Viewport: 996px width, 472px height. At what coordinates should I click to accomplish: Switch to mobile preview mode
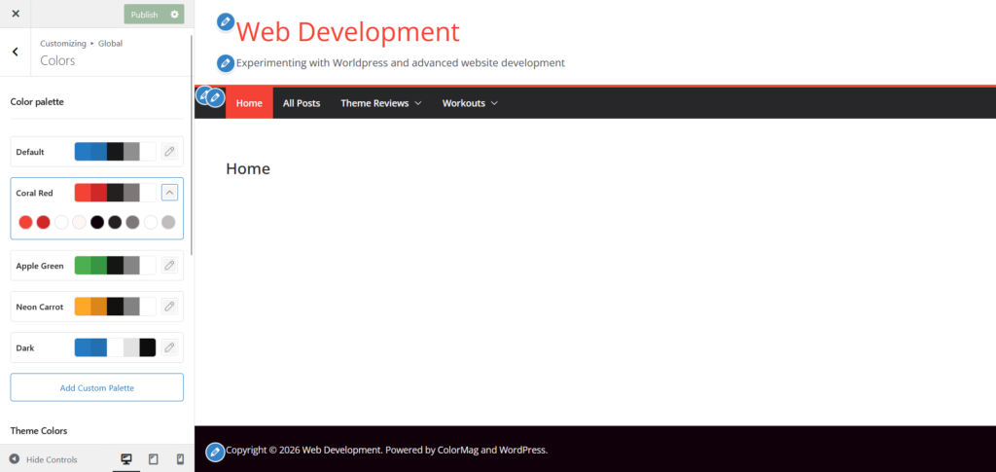(180, 459)
